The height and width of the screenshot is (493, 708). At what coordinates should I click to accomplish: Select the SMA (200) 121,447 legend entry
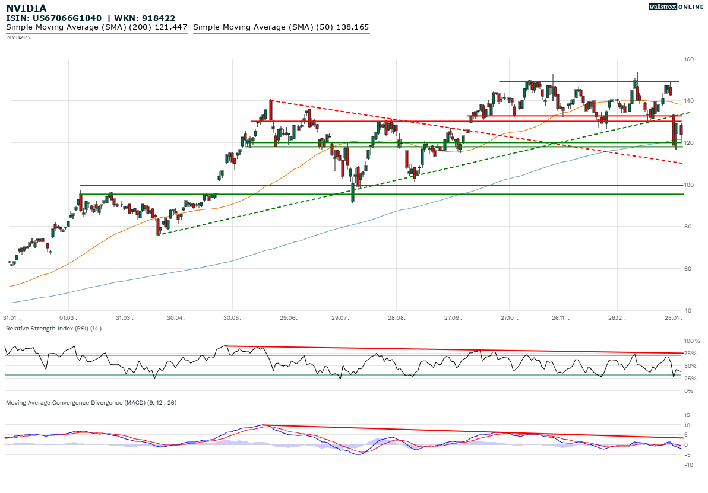(97, 27)
